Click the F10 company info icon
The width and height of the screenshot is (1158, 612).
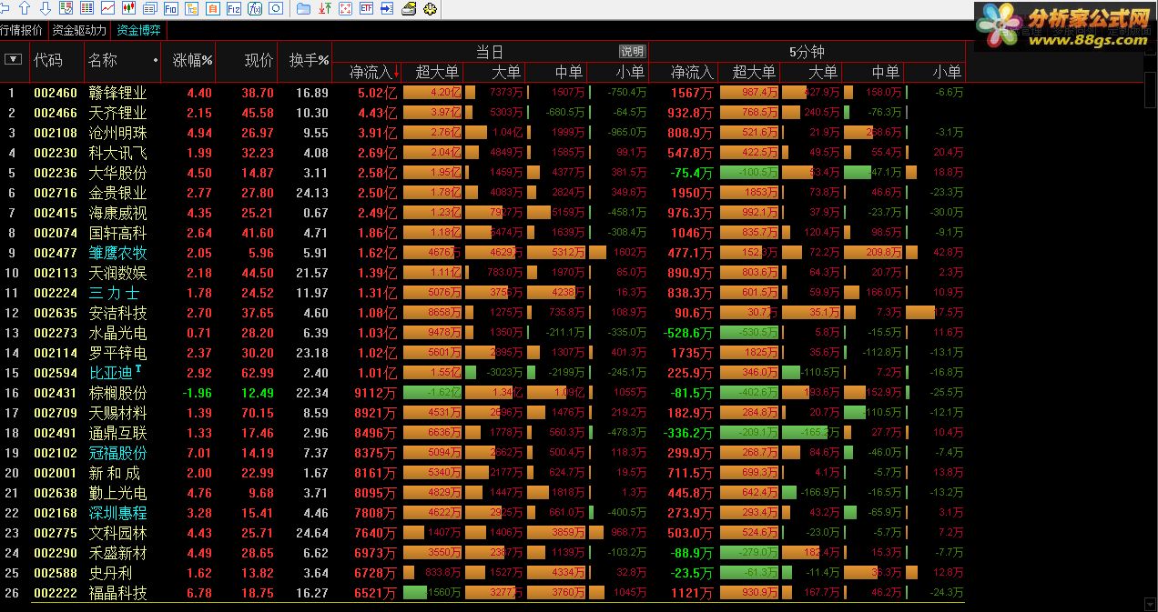[170, 8]
